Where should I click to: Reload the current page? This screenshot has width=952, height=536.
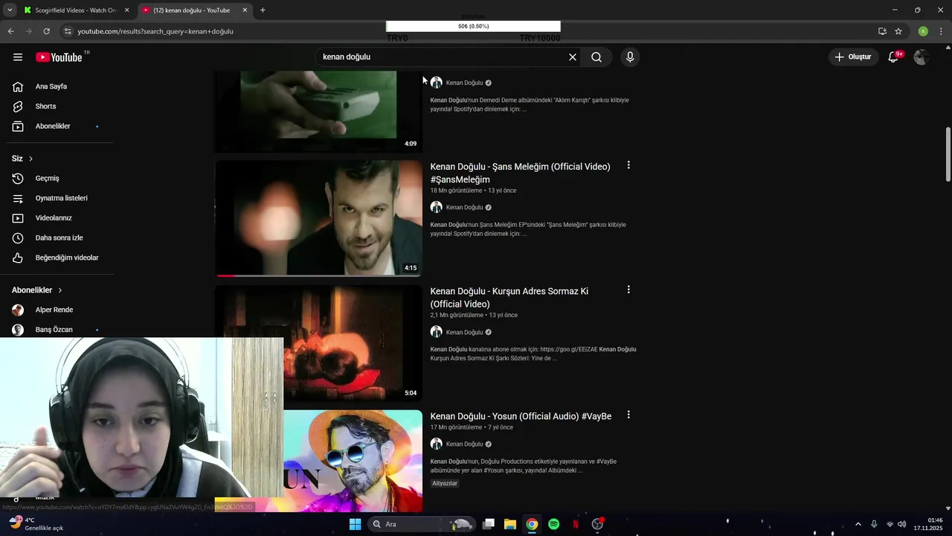click(46, 31)
